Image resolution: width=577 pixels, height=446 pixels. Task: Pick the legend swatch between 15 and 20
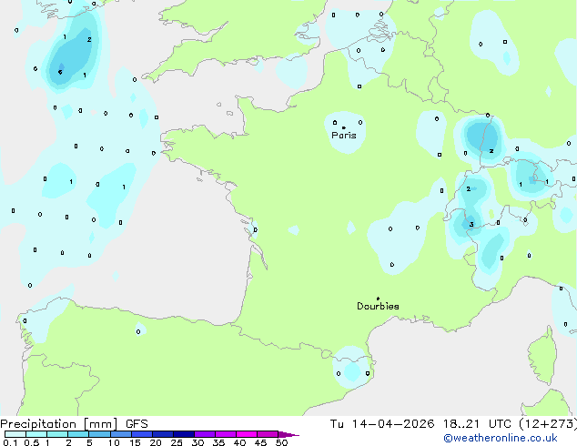tap(142, 434)
